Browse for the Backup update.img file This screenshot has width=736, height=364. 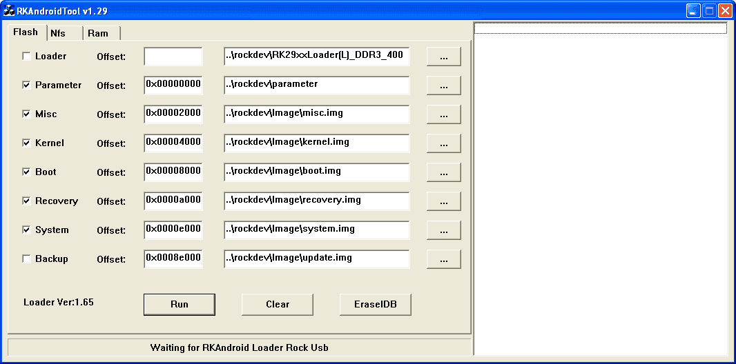[443, 259]
